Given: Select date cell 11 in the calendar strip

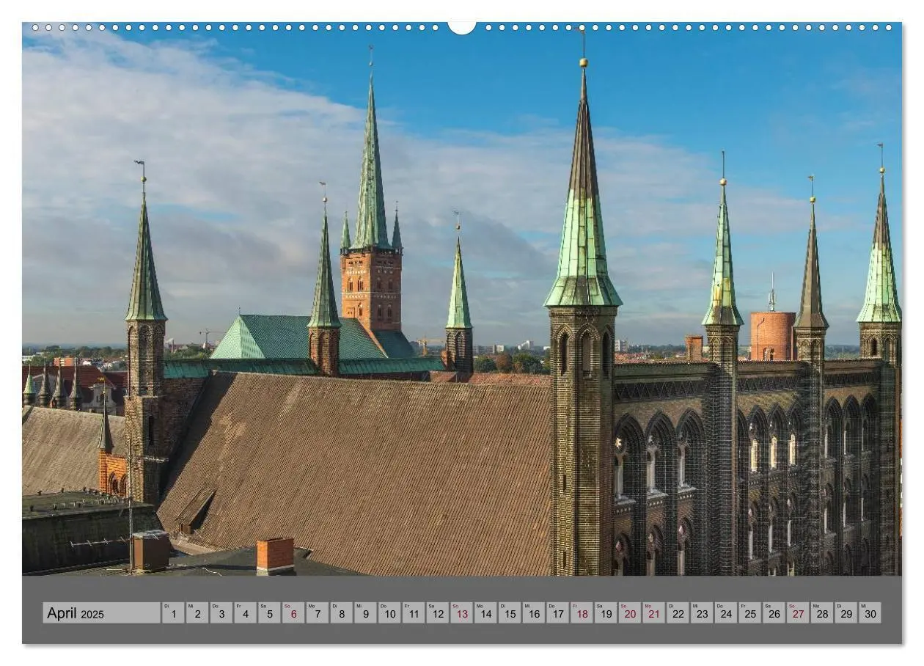Looking at the screenshot, I should (413, 613).
